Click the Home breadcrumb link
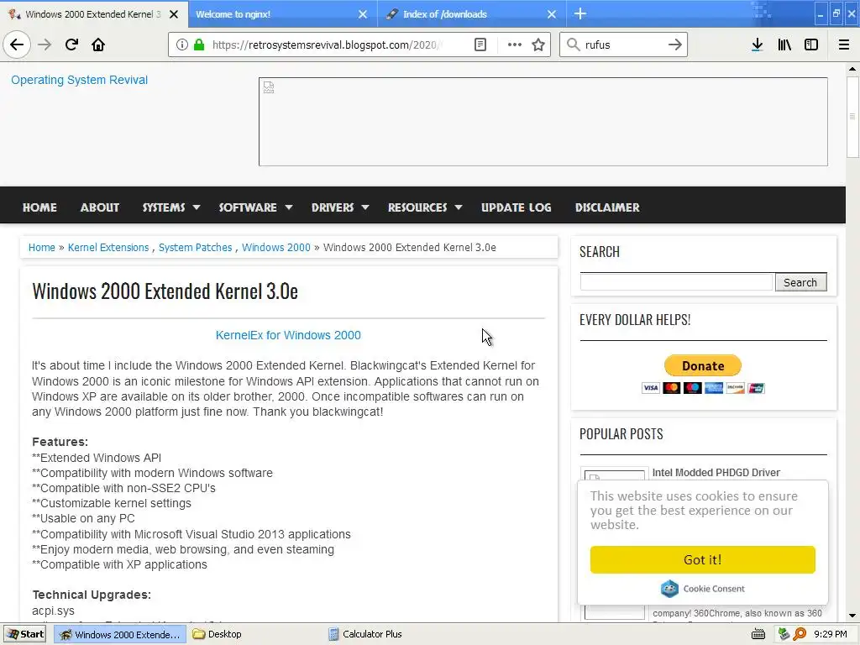This screenshot has width=860, height=645. coord(42,248)
